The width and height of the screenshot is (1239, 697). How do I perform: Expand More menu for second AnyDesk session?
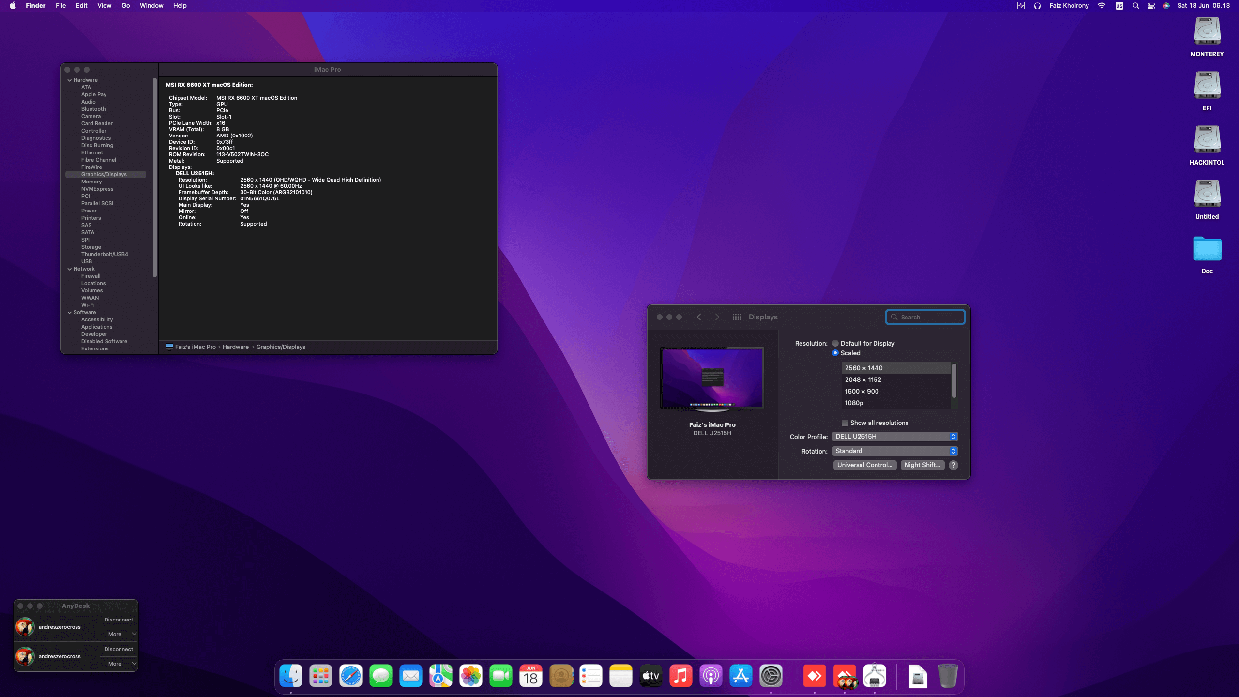coord(119,664)
